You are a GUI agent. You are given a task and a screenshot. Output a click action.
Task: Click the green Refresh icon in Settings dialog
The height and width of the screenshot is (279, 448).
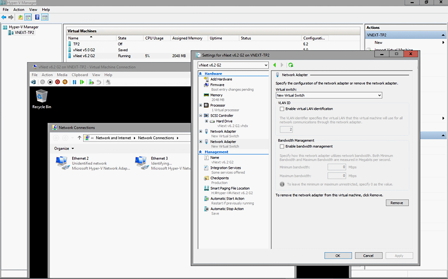point(291,65)
